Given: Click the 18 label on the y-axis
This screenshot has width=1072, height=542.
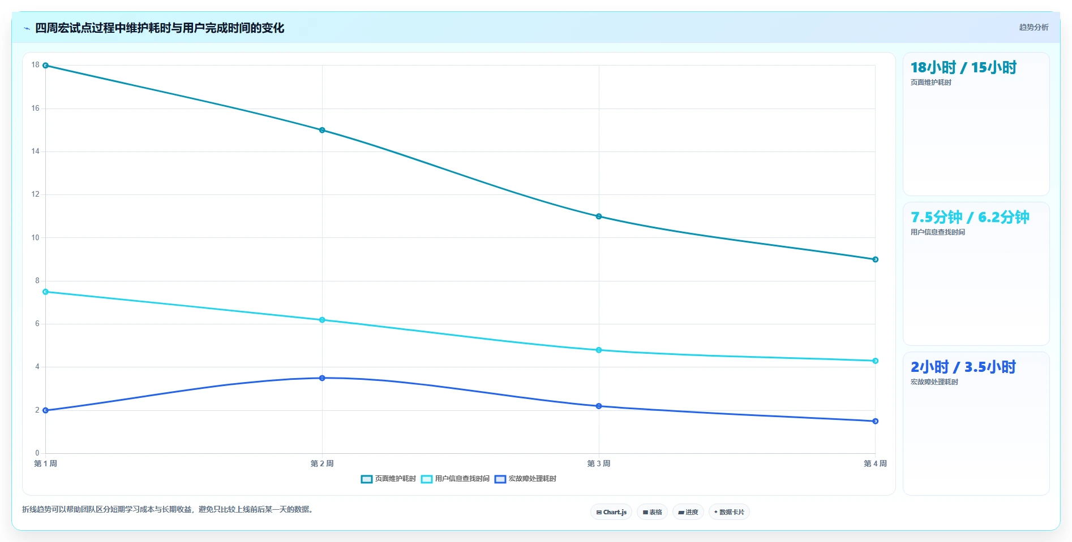Looking at the screenshot, I should [36, 65].
